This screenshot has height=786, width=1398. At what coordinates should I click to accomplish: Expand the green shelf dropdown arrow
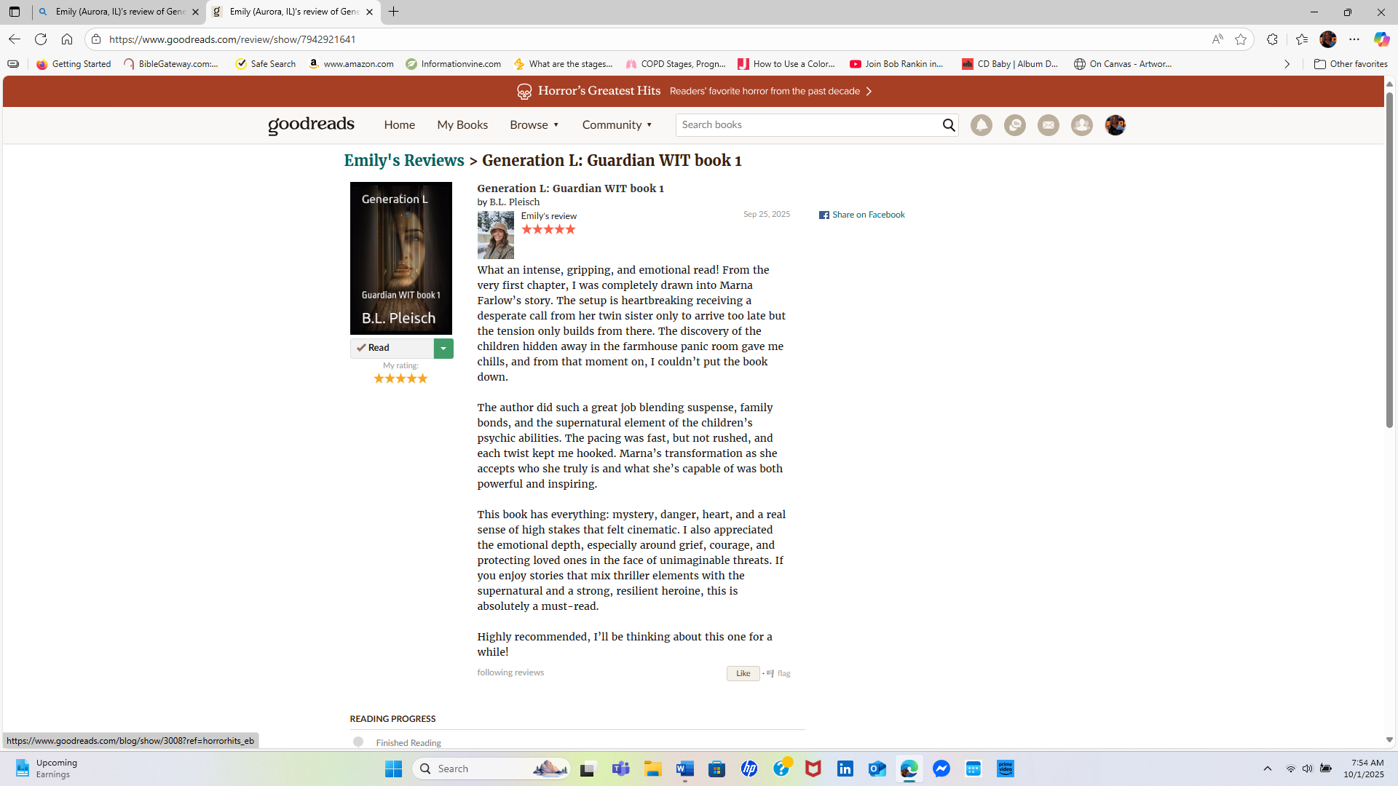(443, 349)
